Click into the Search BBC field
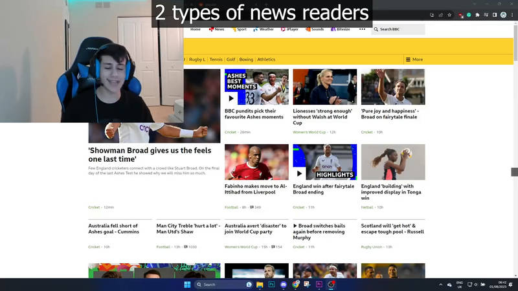This screenshot has height=291, width=518. click(398, 29)
